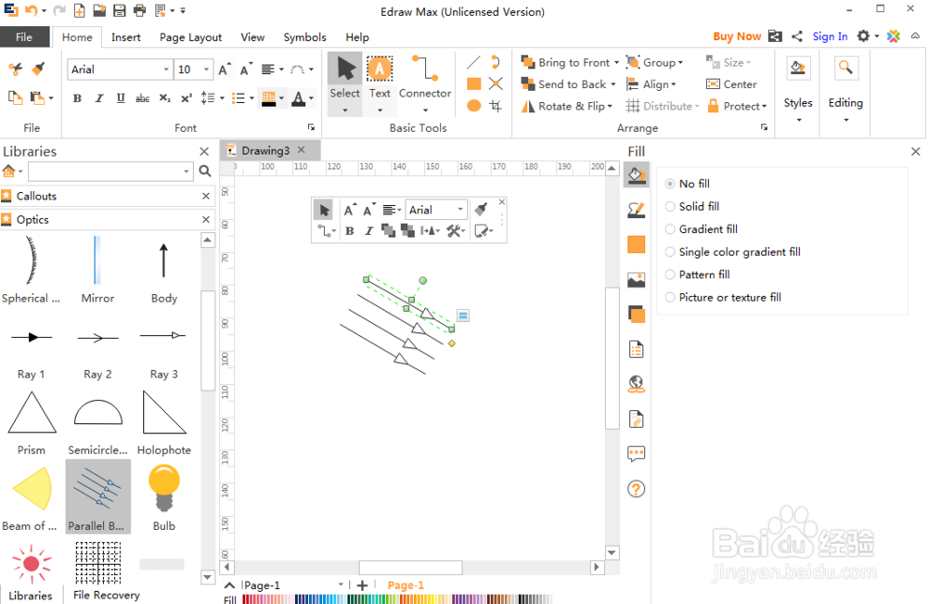Screen dimensions: 928x604
Task: Switch to the View tab
Action: tap(252, 37)
